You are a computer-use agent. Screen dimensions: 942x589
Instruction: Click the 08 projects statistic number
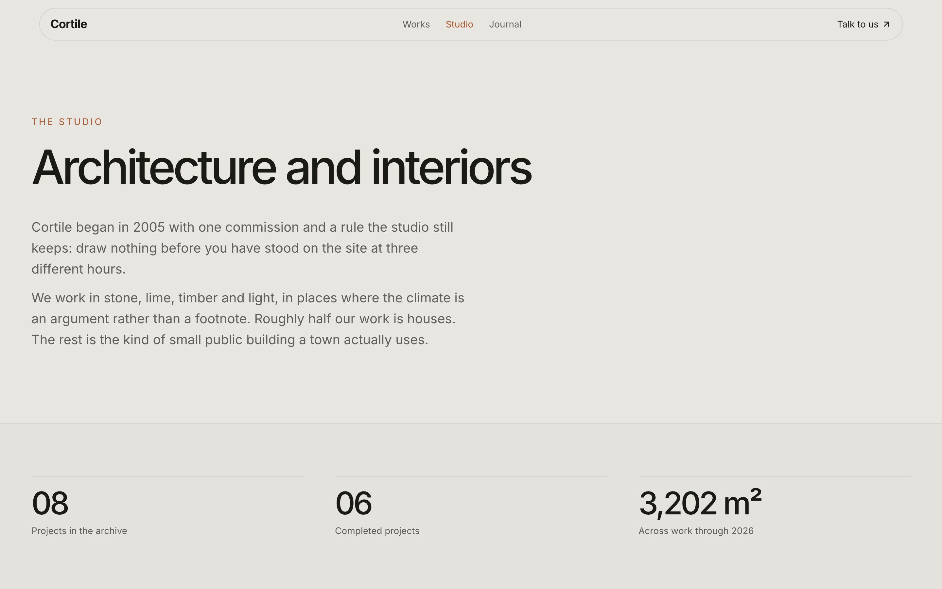click(50, 503)
